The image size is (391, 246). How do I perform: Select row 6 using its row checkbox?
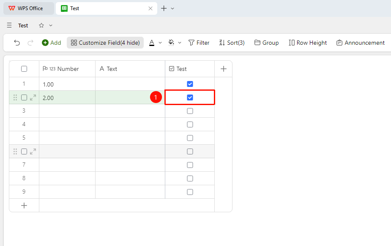24,151
